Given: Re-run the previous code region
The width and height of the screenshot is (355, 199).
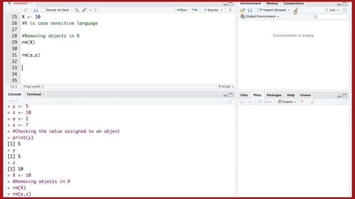Looking at the screenshot, I should click(x=195, y=10).
